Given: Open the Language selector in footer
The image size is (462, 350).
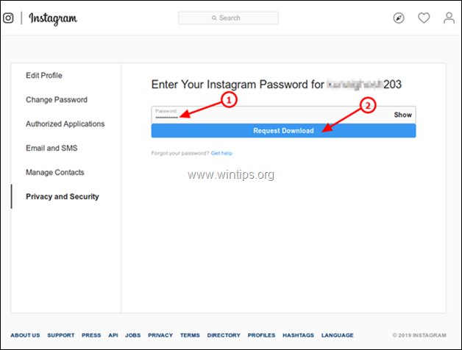Looking at the screenshot, I should coord(337,335).
